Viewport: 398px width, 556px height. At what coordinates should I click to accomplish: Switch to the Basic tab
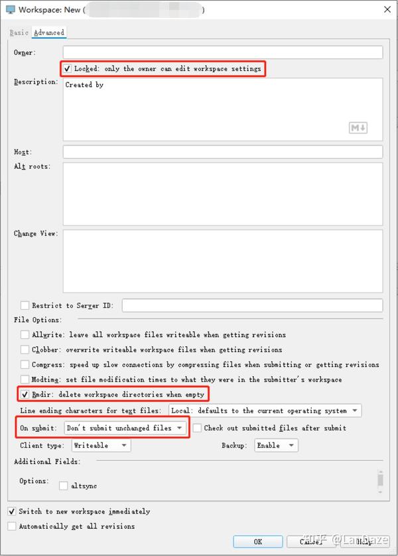[x=19, y=33]
